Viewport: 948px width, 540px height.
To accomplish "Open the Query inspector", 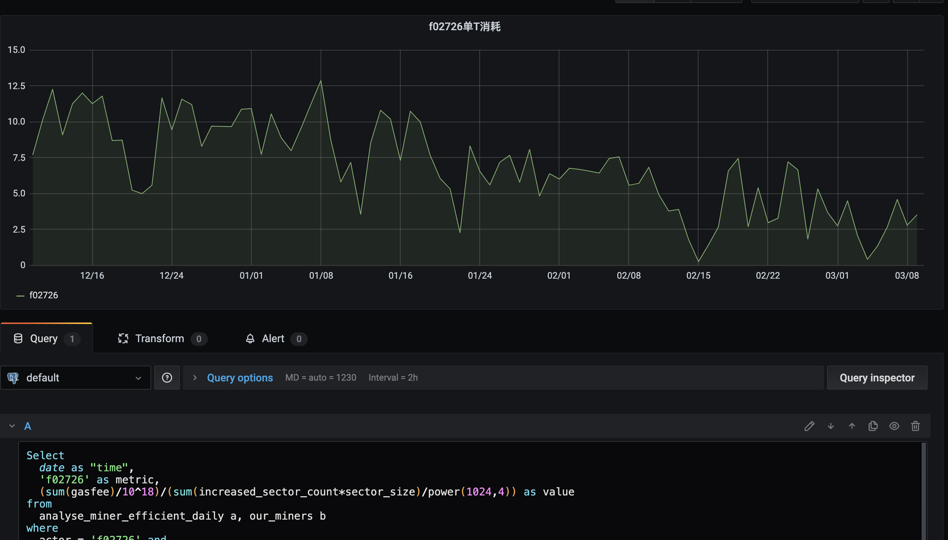I will click(877, 378).
